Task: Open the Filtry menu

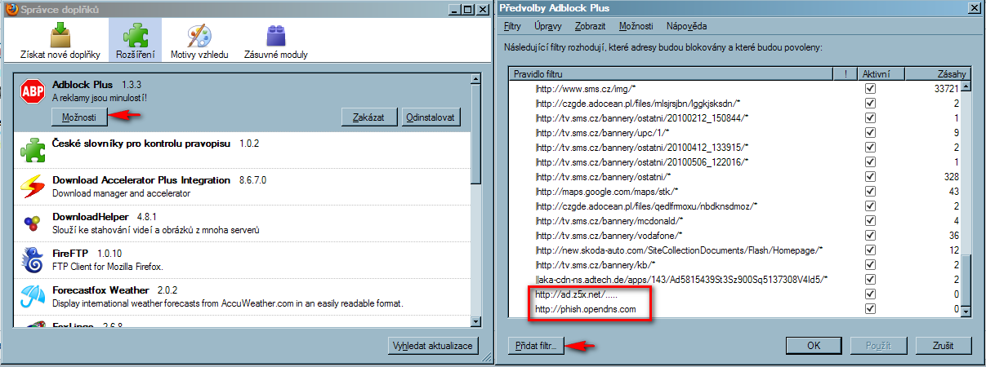Action: 512,26
